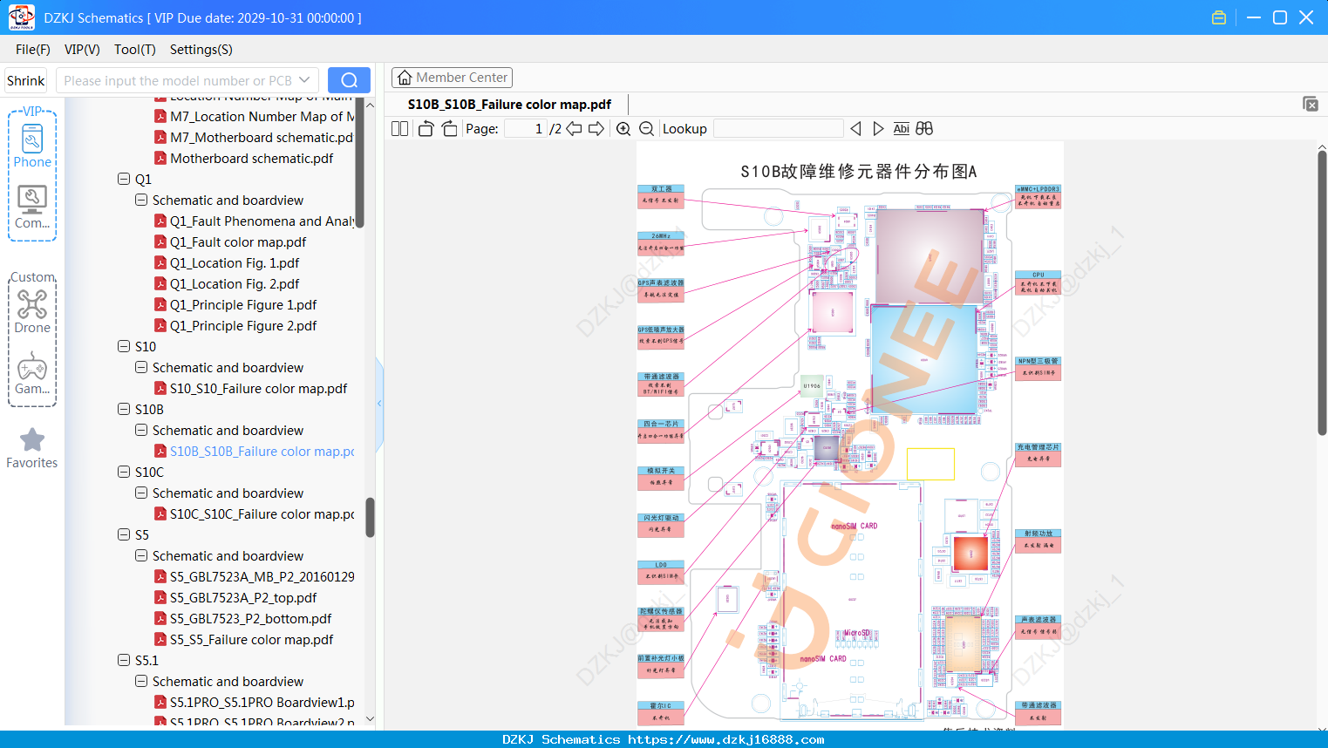The image size is (1328, 748).
Task: Collapse Schematic and boardview under S10B
Action: [x=141, y=430]
